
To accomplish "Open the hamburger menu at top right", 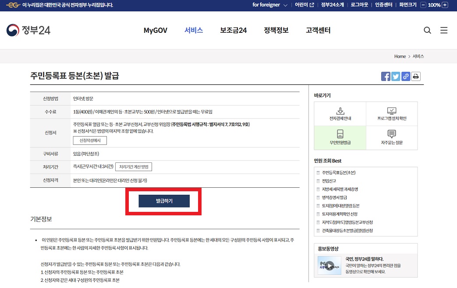I will [444, 30].
